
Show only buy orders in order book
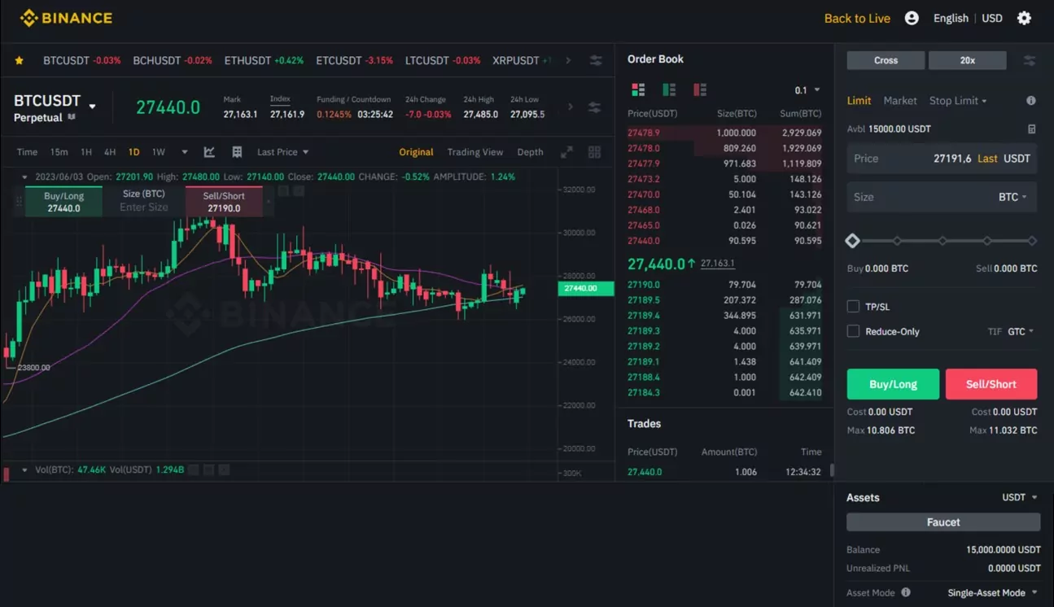pos(669,90)
